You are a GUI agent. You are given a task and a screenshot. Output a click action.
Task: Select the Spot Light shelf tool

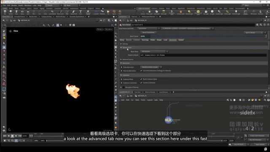tap(157, 12)
